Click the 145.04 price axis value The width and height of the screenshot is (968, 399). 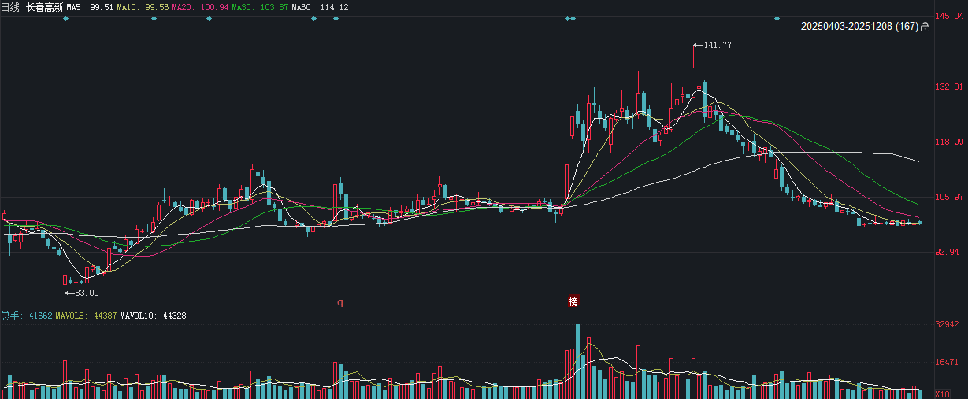(950, 16)
